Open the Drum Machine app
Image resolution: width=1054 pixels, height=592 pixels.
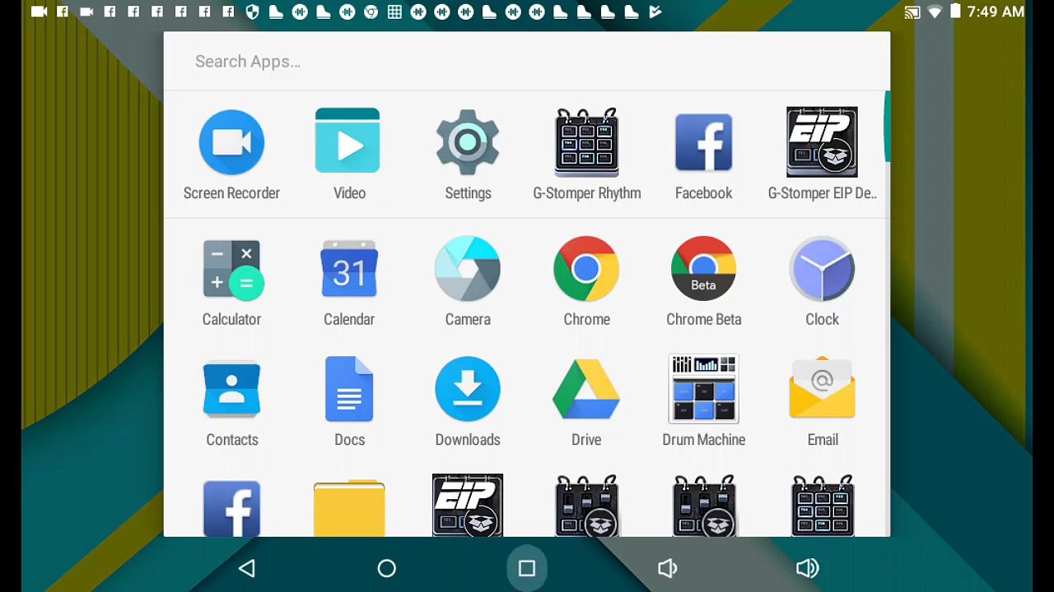pyautogui.click(x=703, y=389)
